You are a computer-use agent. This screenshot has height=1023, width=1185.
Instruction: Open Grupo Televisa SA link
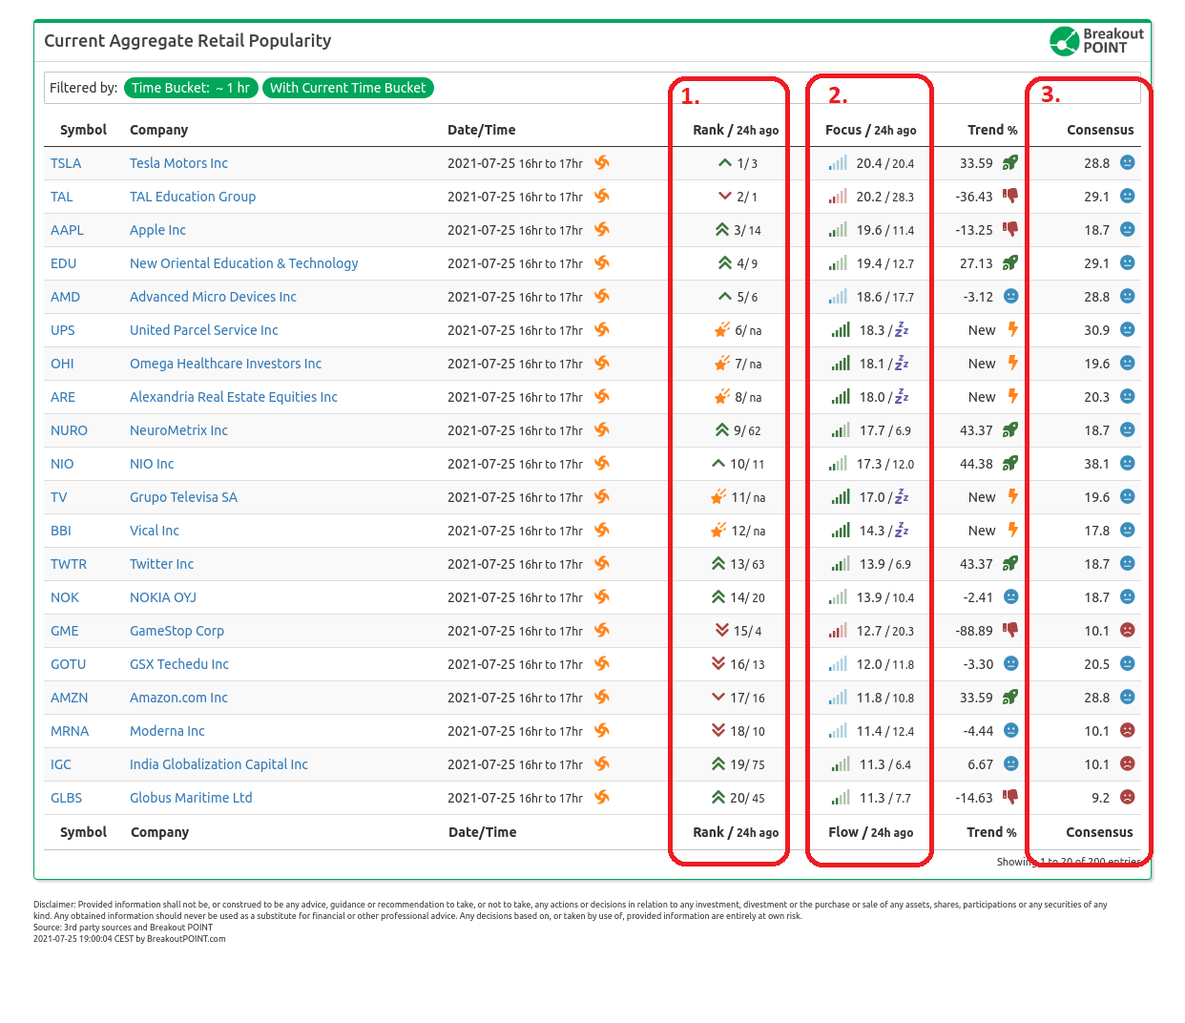click(183, 497)
